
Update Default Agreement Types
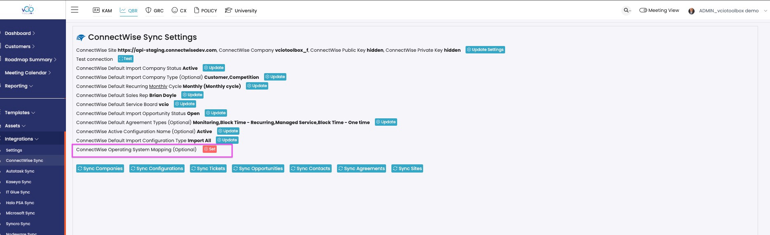[386, 122]
